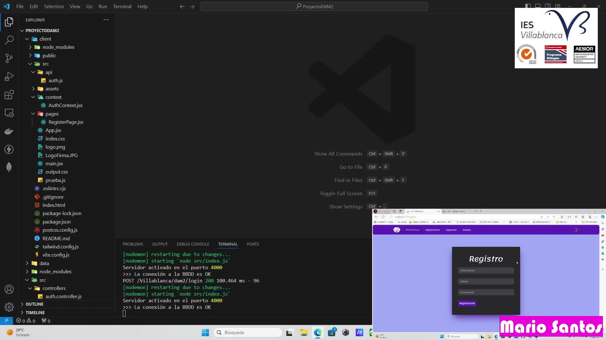This screenshot has width=606, height=340.
Task: Open Remote Explorer in activity bar
Action: (9, 113)
